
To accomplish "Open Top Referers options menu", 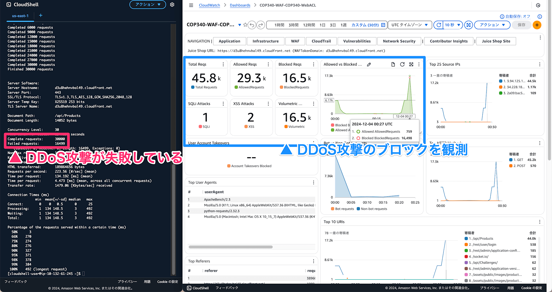I will [314, 261].
